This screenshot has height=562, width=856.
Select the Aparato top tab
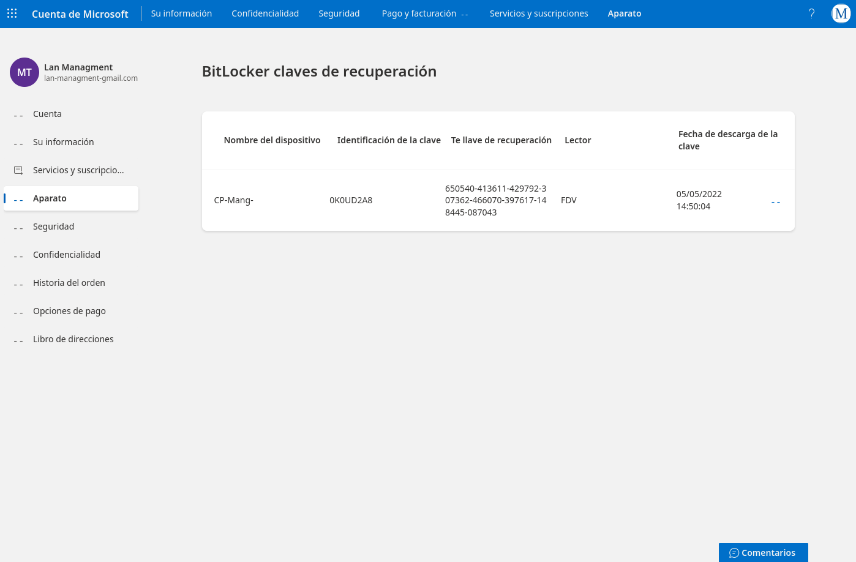(x=625, y=13)
